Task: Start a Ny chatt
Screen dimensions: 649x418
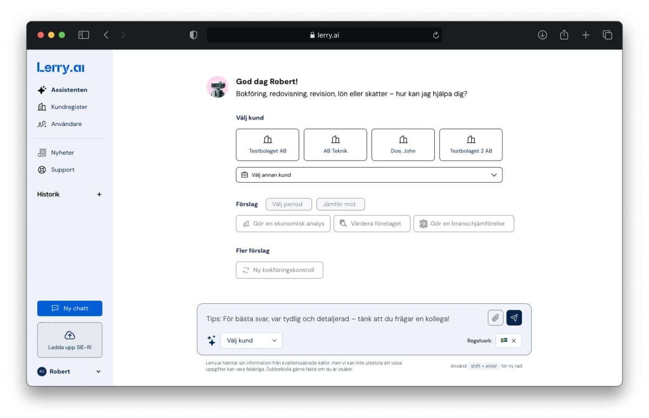Action: pyautogui.click(x=69, y=308)
